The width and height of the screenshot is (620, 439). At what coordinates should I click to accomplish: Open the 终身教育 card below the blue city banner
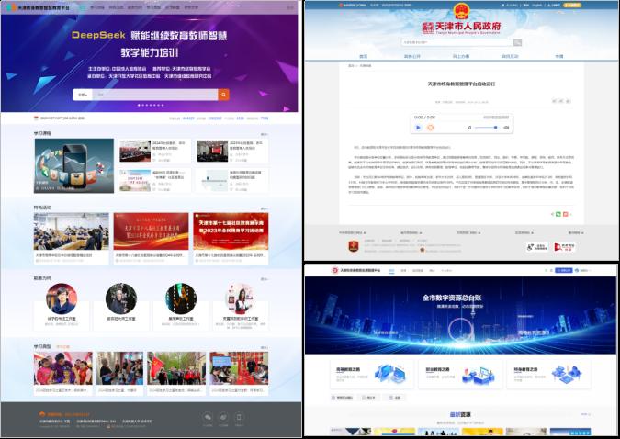pos(549,374)
